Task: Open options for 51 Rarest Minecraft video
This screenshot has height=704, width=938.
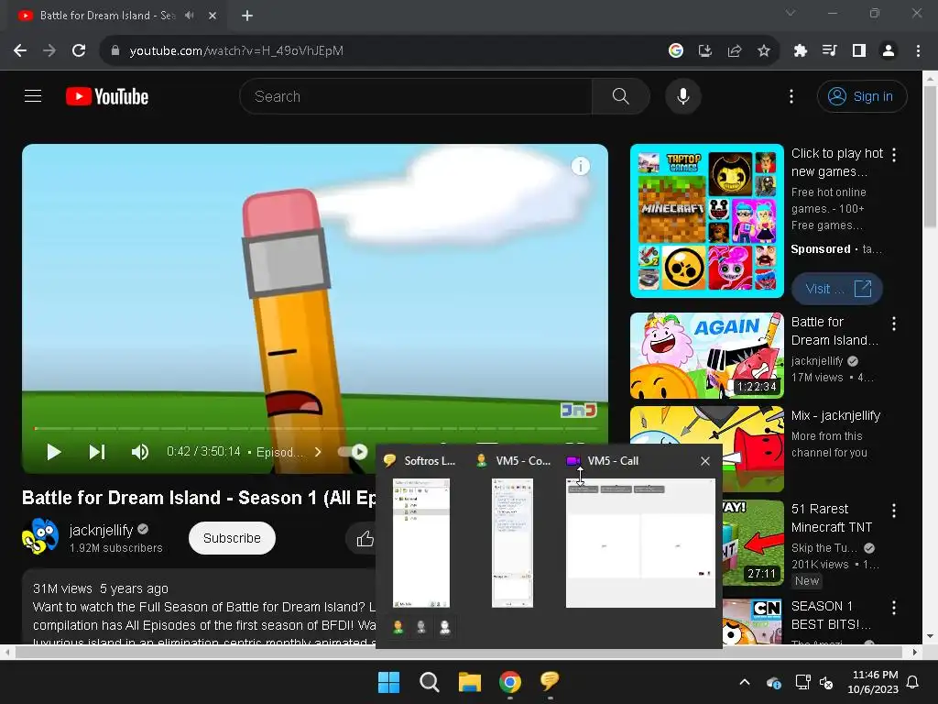Action: [894, 511]
